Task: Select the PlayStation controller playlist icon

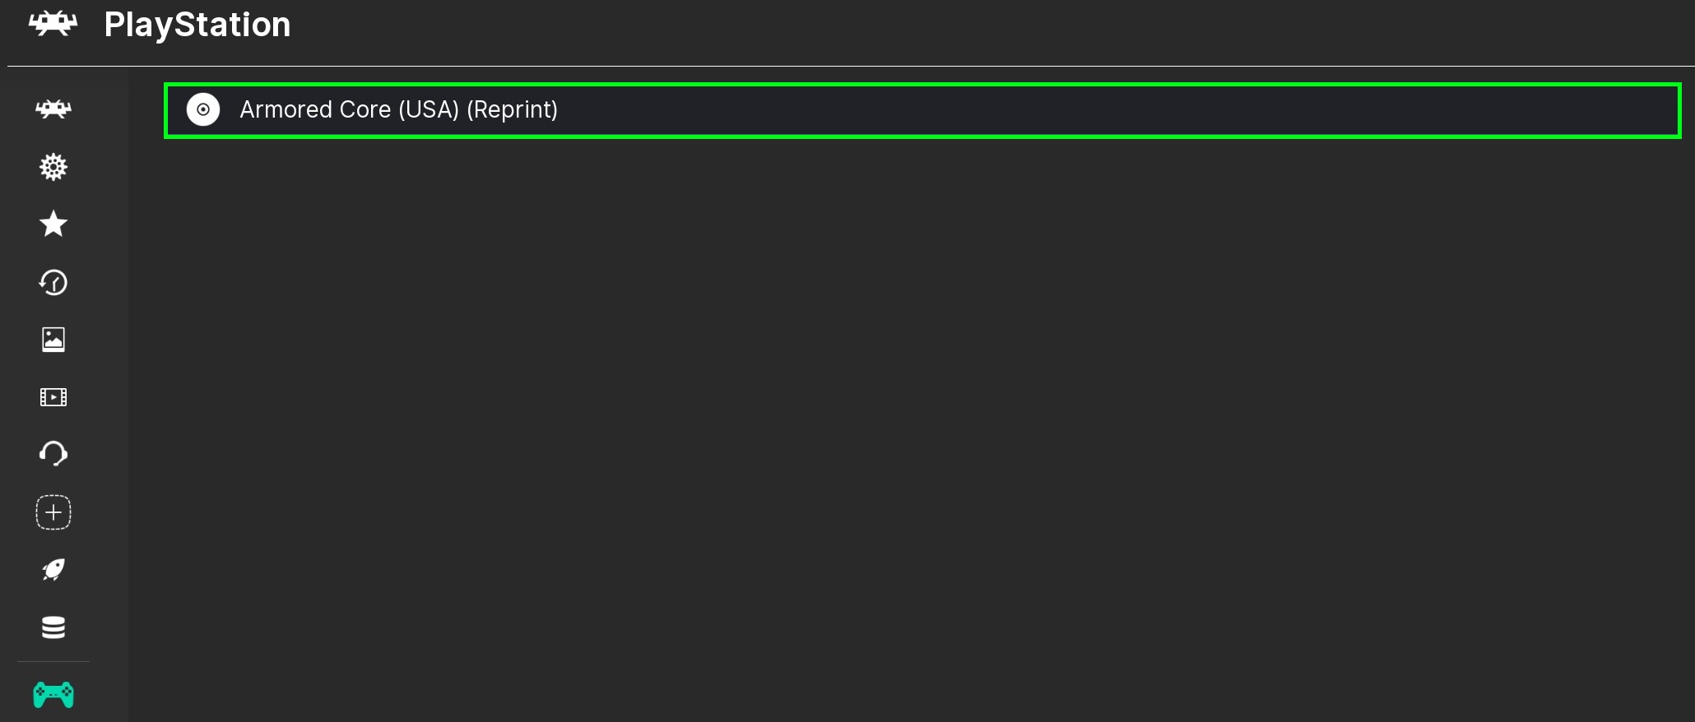Action: pyautogui.click(x=53, y=695)
